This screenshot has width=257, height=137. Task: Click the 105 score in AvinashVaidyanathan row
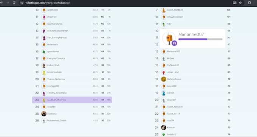pyautogui.click(x=102, y=31)
